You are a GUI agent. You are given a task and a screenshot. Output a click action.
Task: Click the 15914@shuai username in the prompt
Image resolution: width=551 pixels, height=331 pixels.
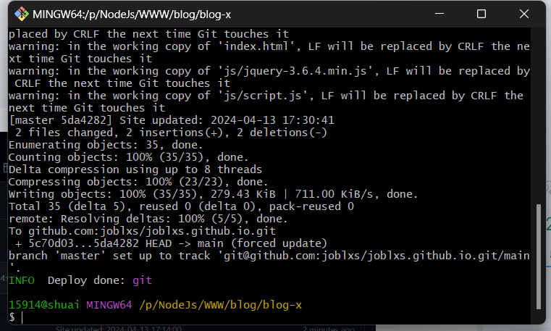[44, 305]
